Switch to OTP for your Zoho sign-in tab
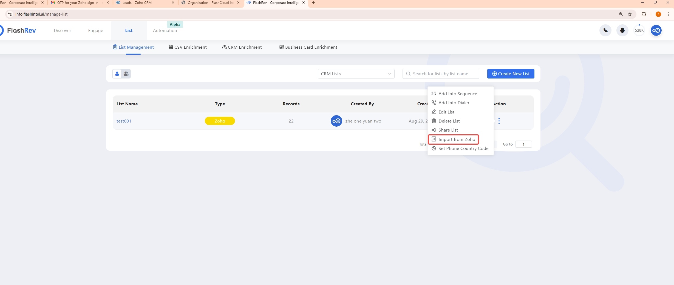Image resolution: width=674 pixels, height=285 pixels. (x=80, y=2)
